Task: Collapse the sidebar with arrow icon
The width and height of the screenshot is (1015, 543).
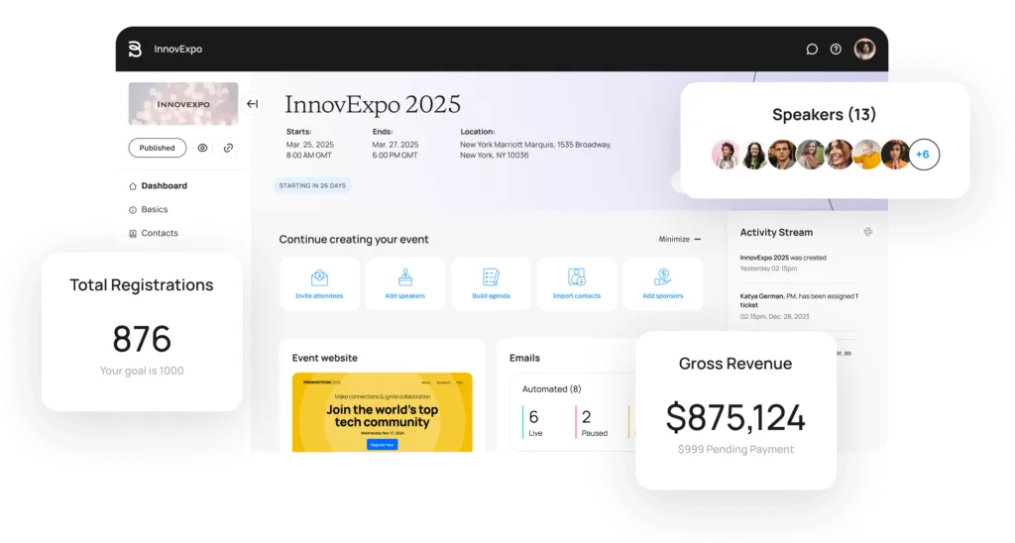Action: click(x=252, y=104)
